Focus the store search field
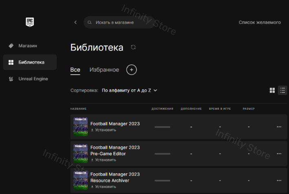Image resolution: width=289 pixels, height=194 pixels. click(x=119, y=22)
